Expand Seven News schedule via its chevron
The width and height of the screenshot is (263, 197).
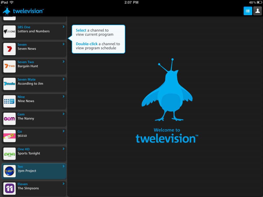click(63, 44)
